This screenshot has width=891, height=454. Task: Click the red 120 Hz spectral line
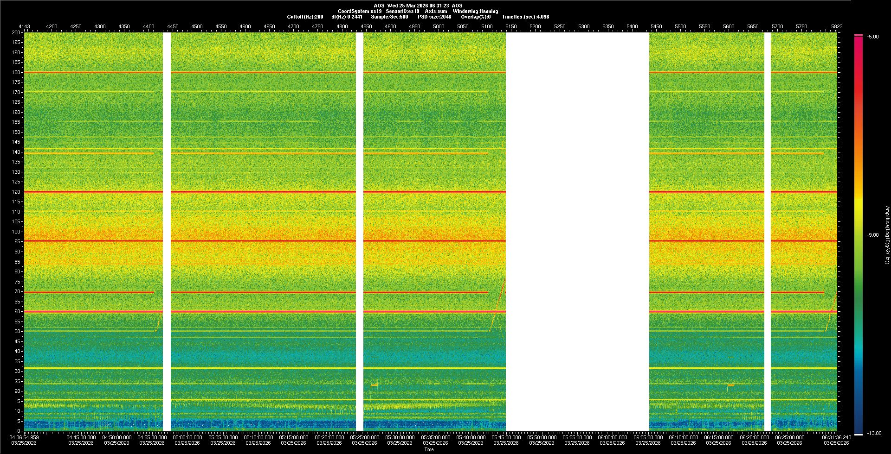(x=260, y=192)
